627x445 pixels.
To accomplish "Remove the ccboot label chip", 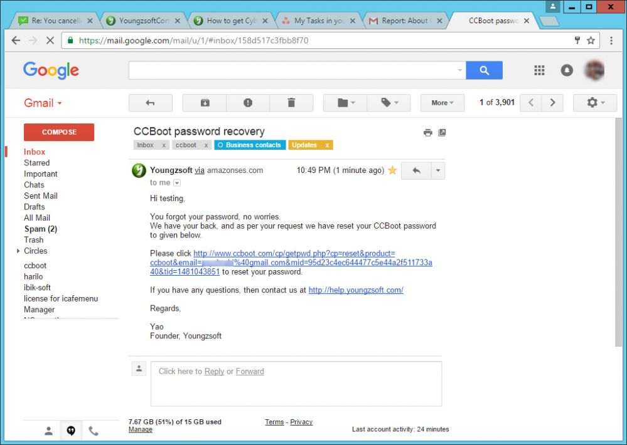I will click(206, 145).
